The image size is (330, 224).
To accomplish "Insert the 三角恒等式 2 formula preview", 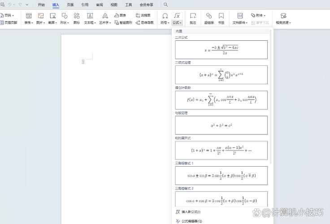I will 221,199.
